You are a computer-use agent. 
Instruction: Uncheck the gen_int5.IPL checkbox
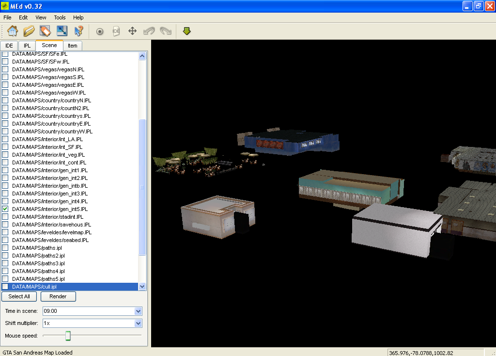tap(5, 209)
